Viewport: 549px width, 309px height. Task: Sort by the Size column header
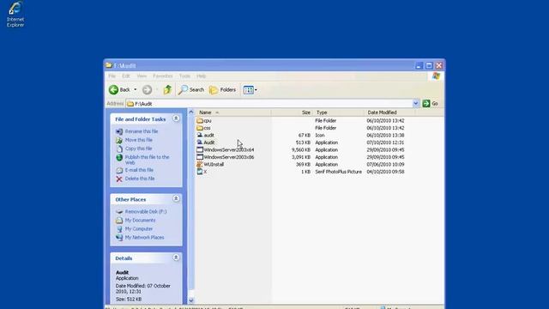[292, 112]
